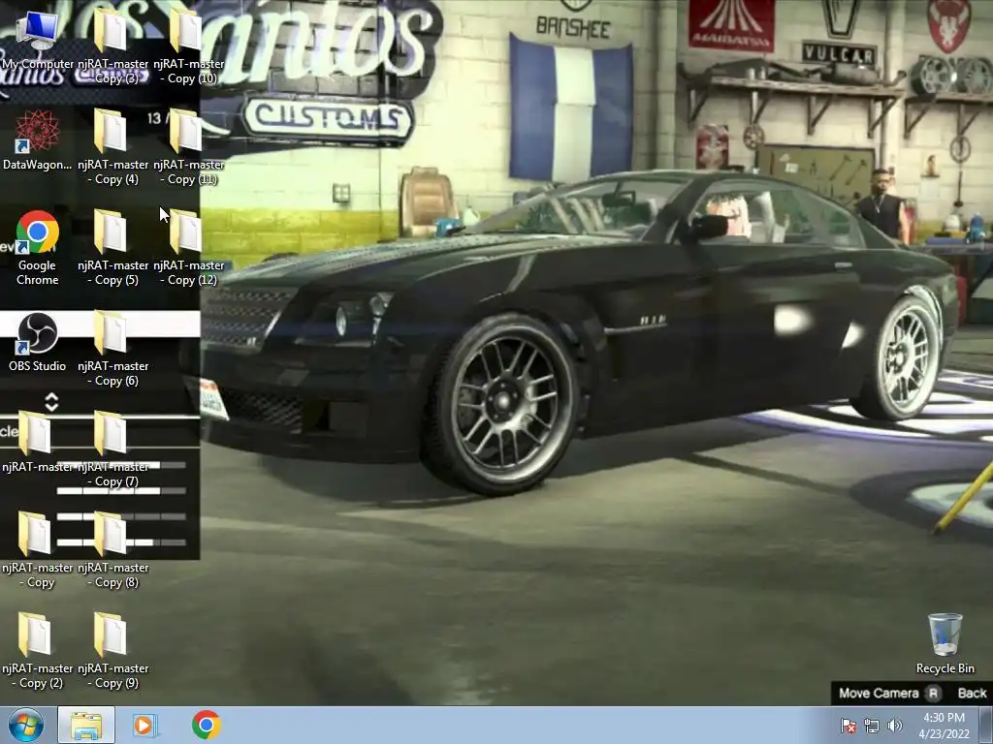Select the njRAT-master - Copy folder
The image size is (993, 744).
37,550
